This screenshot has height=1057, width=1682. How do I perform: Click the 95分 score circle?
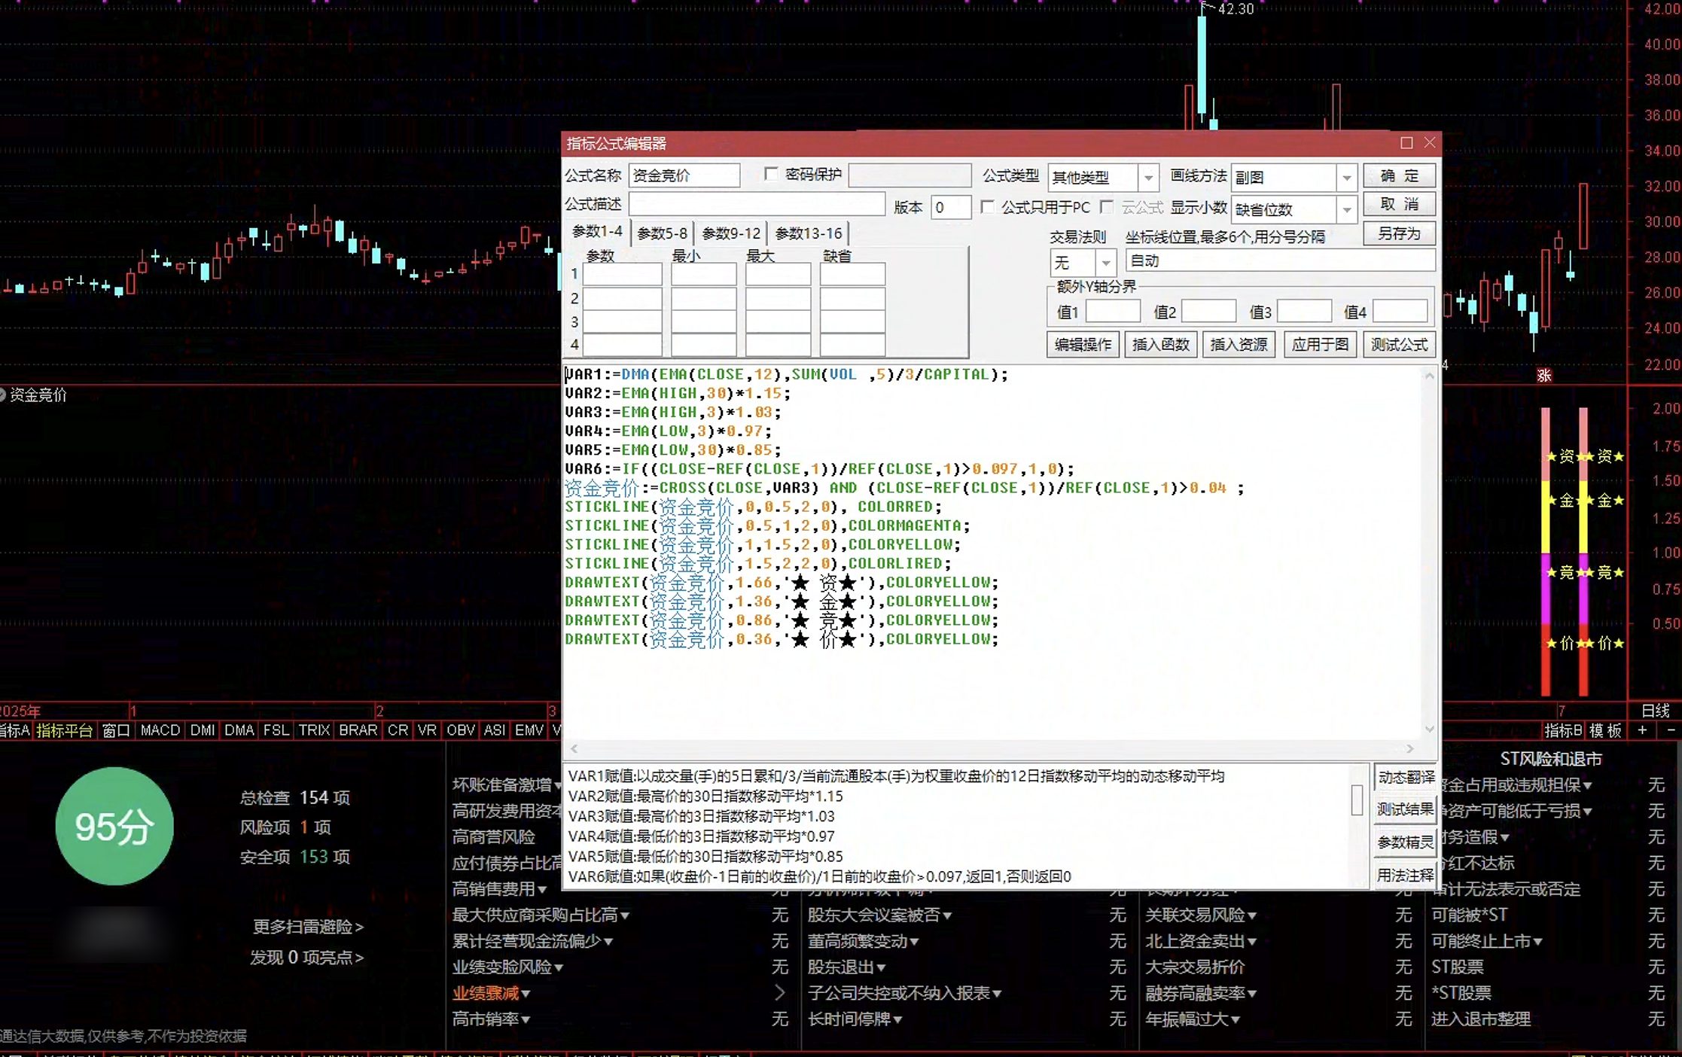(x=114, y=826)
